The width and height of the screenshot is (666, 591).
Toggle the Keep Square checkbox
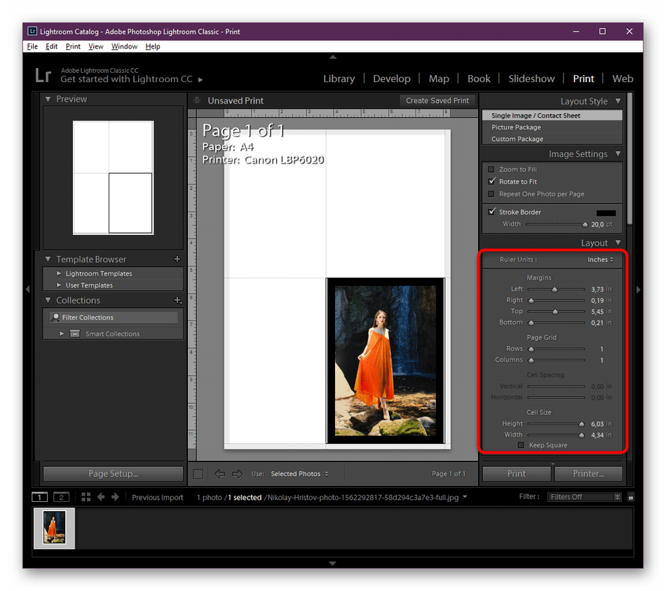coord(521,444)
